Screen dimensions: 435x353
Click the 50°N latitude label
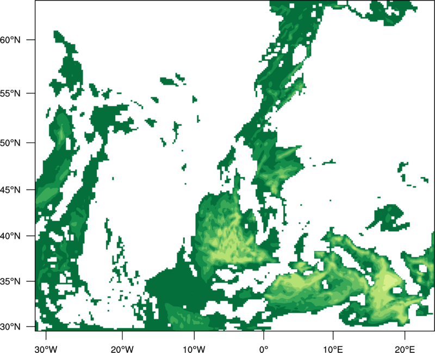[10, 143]
